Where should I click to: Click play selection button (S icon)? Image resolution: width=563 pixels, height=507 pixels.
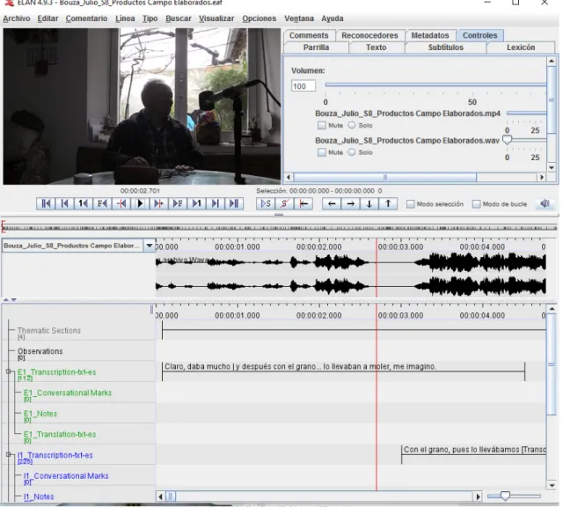pos(266,203)
